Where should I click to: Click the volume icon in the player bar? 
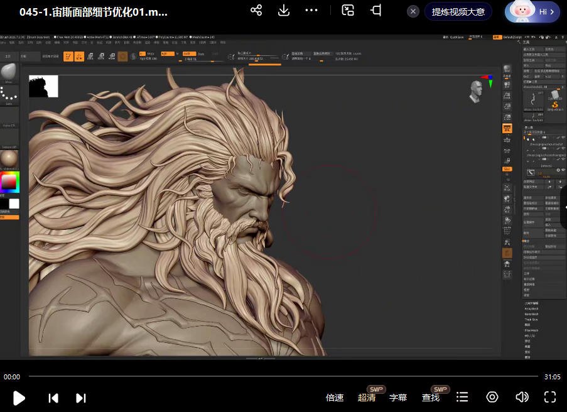522,398
